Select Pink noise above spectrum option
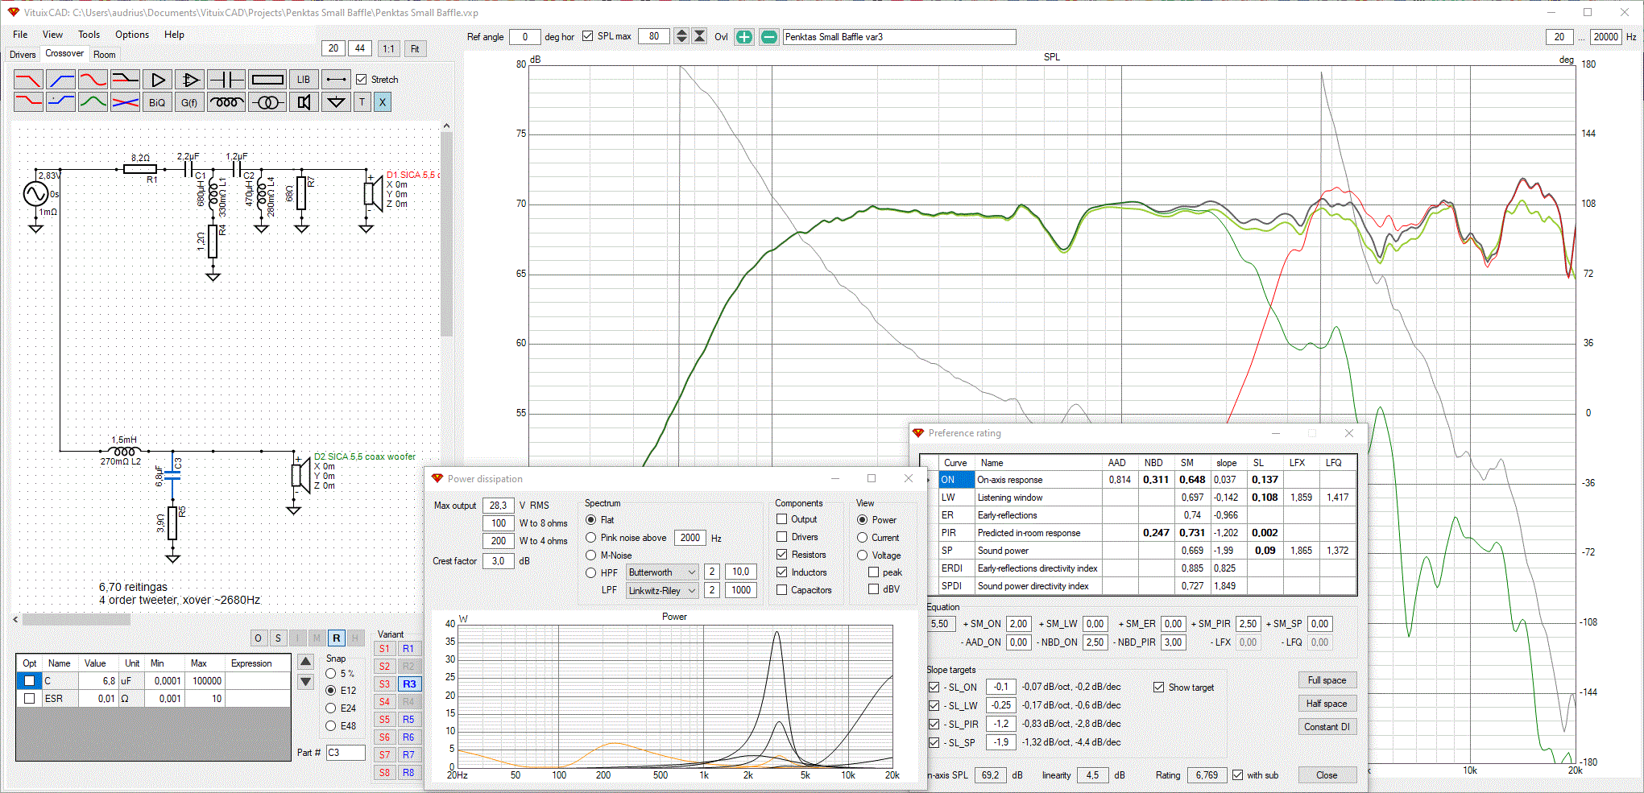The image size is (1644, 793). [591, 538]
